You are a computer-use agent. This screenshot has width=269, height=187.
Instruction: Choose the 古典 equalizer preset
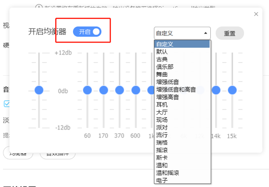162,59
